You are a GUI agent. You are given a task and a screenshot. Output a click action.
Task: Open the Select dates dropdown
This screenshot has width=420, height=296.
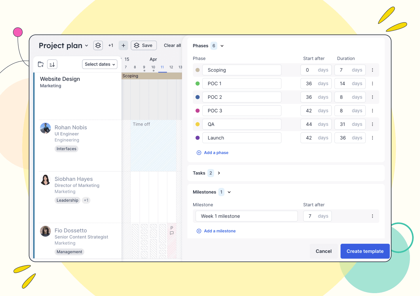(x=100, y=64)
